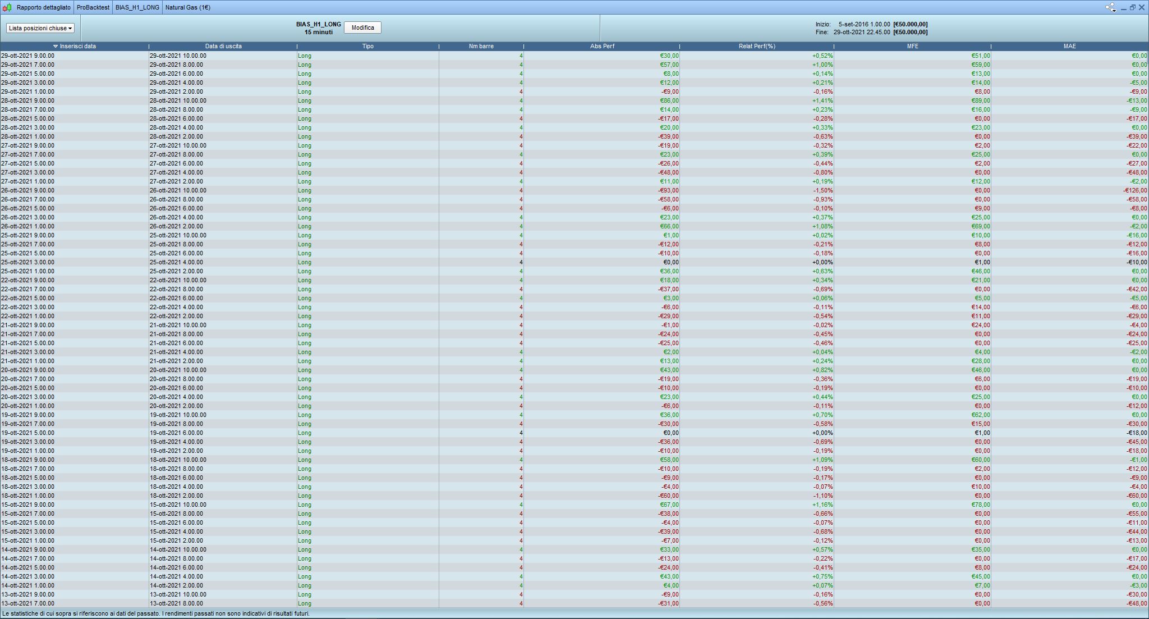Screen dimensions: 1149x619
Task: Click the MFE column header
Action: pos(912,47)
